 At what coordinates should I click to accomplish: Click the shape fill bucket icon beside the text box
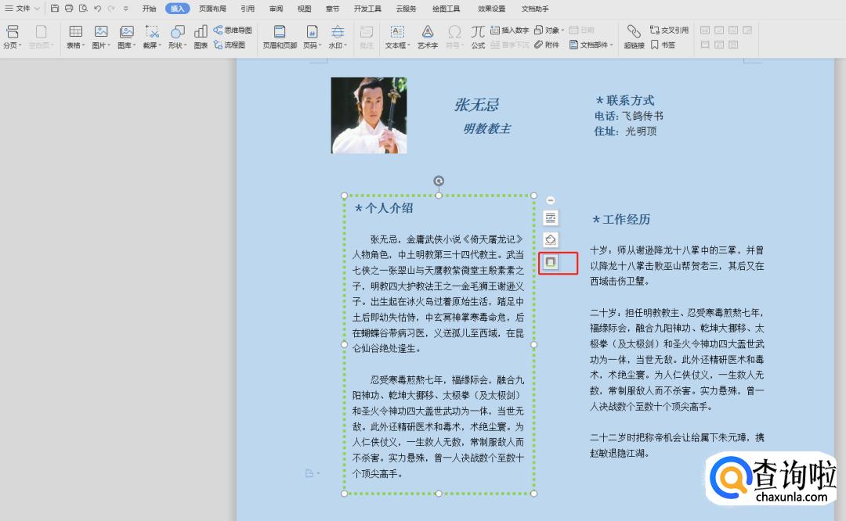tap(551, 240)
